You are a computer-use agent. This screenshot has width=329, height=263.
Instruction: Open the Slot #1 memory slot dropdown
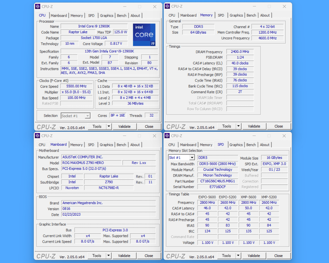[x=192, y=158]
